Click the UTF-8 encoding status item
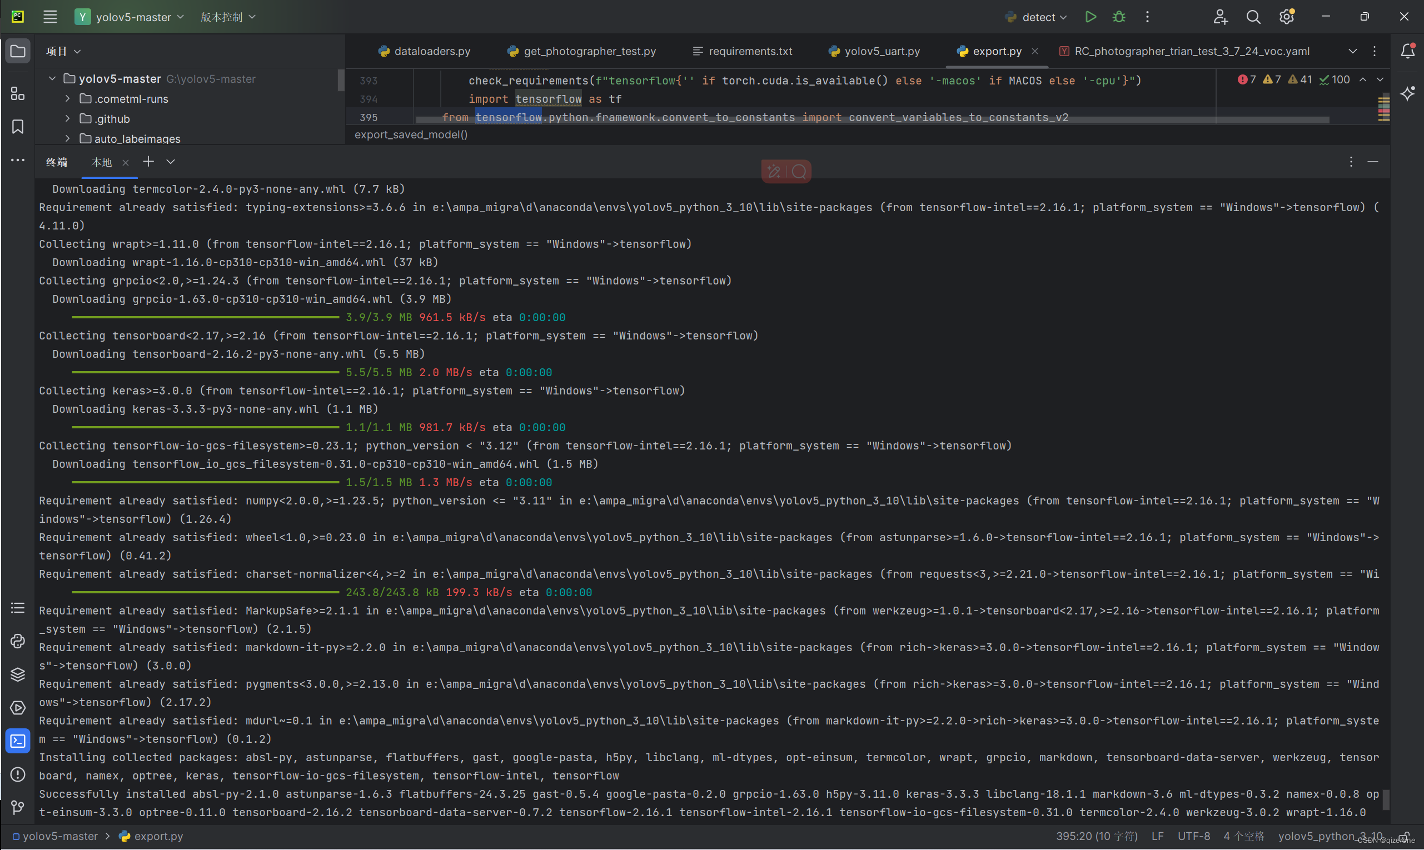1424x850 pixels. pyautogui.click(x=1194, y=836)
